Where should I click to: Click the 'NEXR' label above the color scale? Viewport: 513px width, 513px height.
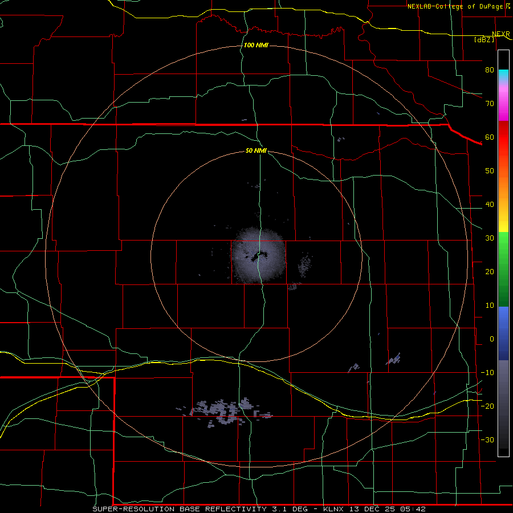click(x=501, y=34)
